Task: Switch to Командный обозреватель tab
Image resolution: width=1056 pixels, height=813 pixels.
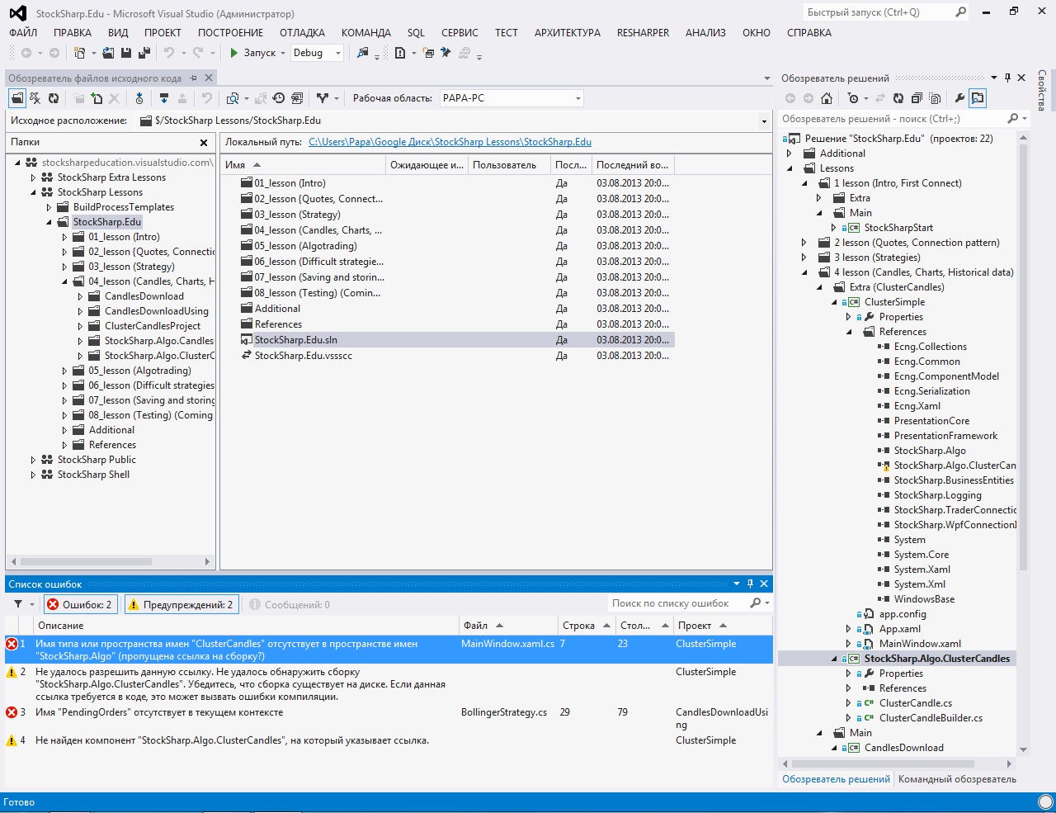Action: tap(957, 779)
